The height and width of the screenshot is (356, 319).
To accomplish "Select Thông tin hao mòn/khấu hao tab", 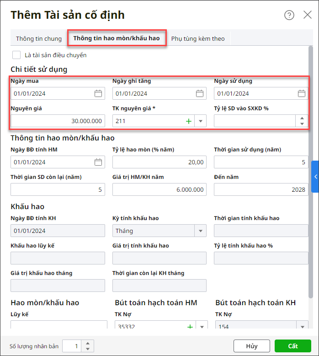I will (x=117, y=38).
